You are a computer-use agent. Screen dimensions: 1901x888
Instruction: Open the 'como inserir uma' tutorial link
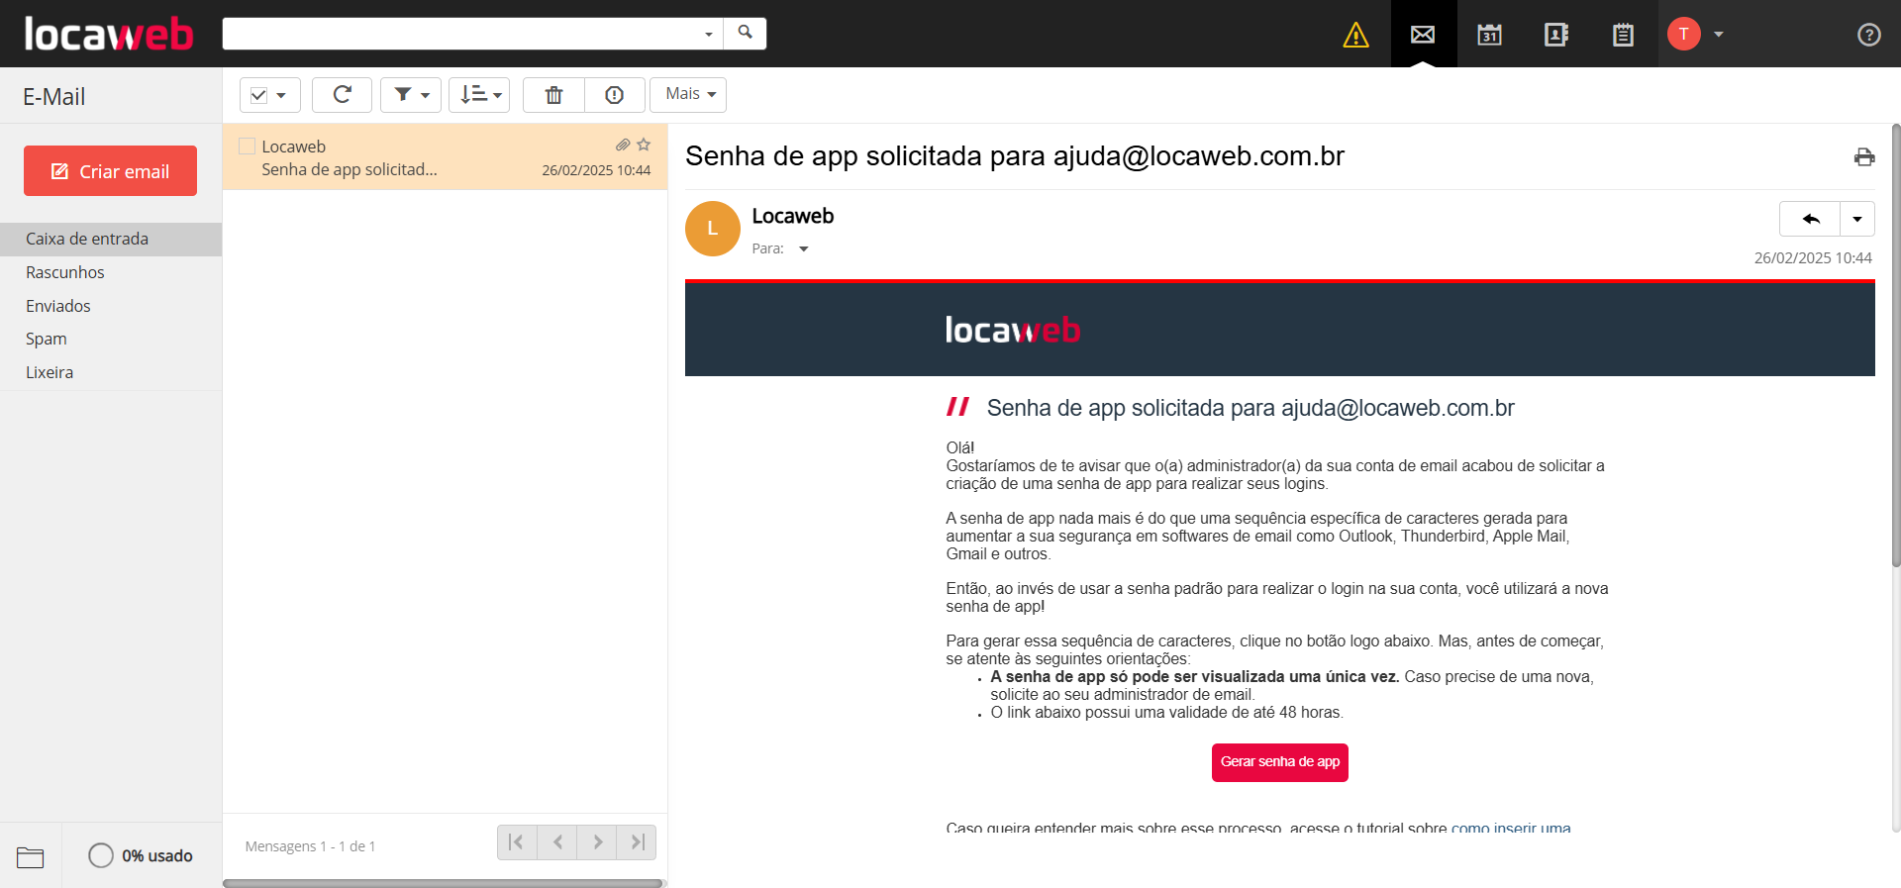[x=1511, y=828]
